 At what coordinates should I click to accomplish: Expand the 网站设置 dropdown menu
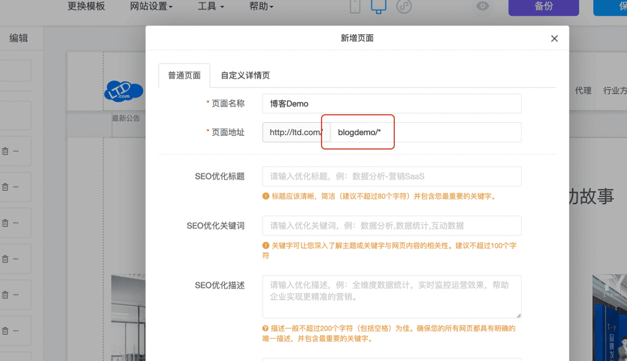click(152, 6)
